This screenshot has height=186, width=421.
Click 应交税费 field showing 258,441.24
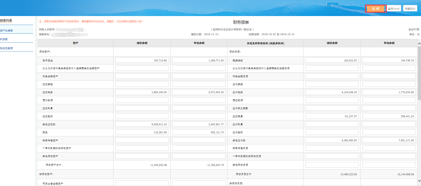[x=389, y=116]
